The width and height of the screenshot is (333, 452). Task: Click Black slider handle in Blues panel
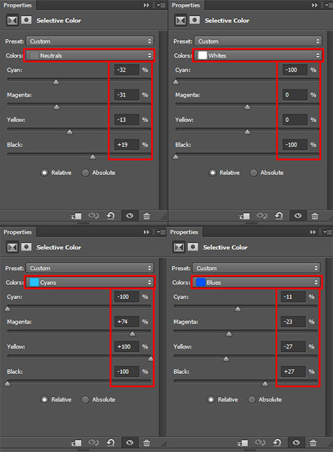click(265, 384)
